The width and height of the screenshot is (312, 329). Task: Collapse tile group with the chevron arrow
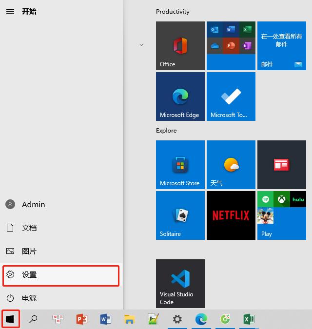point(141,45)
